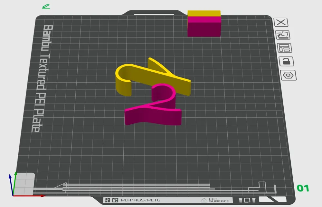Toggle the plate lock icon
322x207 pixels.
[287, 61]
